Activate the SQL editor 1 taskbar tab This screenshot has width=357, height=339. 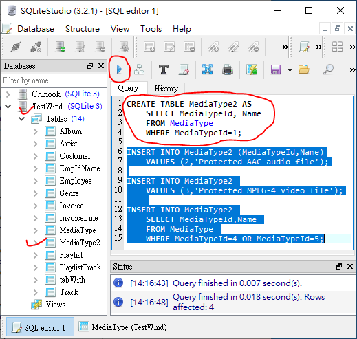click(x=41, y=327)
